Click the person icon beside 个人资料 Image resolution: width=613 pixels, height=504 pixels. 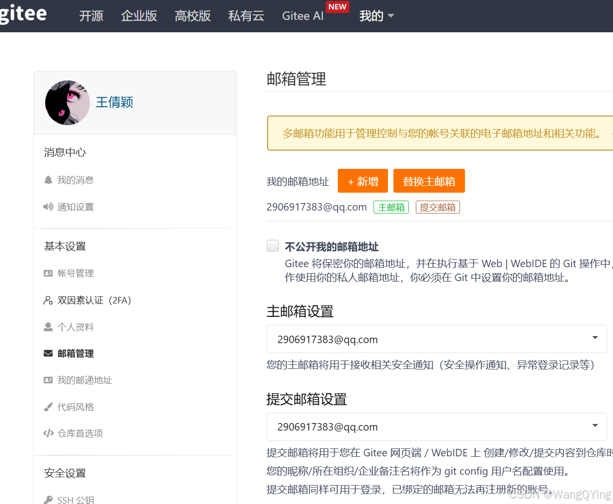tap(48, 327)
